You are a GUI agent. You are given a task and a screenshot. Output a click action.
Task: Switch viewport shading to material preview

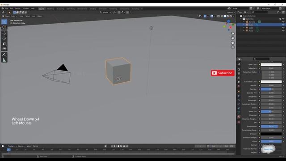(228, 16)
